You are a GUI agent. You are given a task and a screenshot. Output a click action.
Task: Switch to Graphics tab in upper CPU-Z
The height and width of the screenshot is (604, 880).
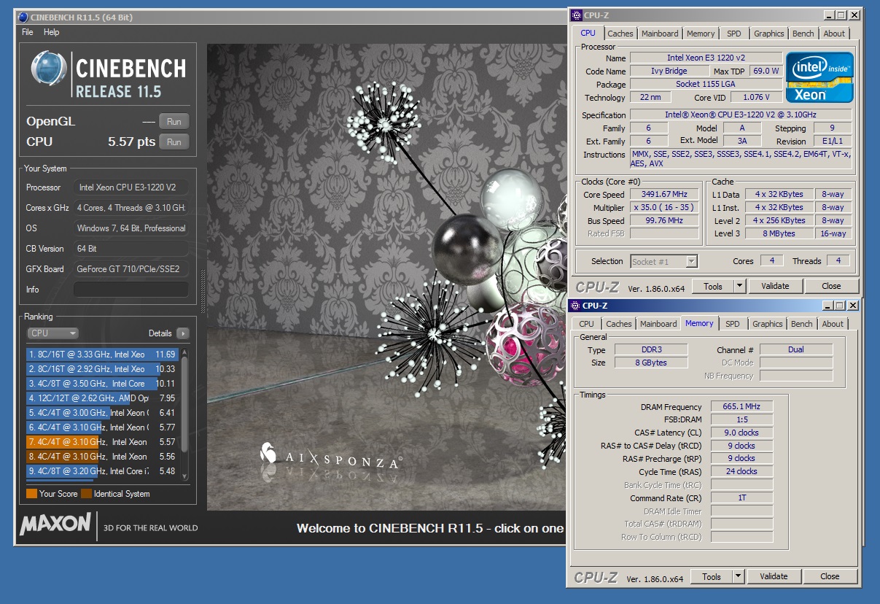pos(769,34)
